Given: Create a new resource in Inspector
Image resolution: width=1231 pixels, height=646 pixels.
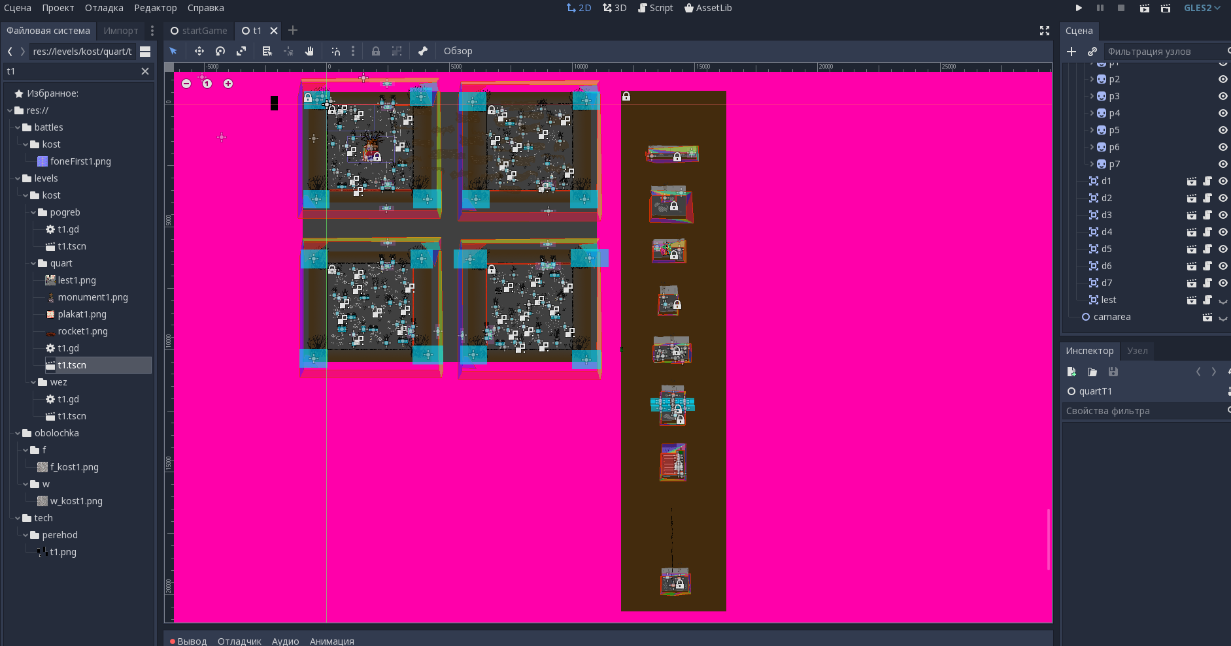Looking at the screenshot, I should coord(1071,372).
